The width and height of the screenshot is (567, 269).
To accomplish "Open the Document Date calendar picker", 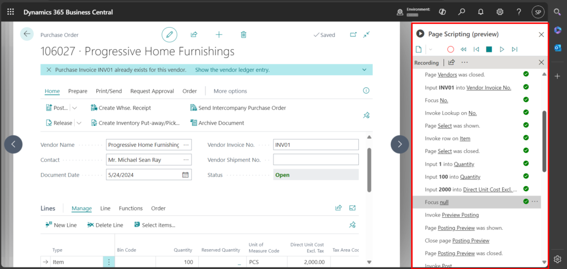I will (x=185, y=175).
